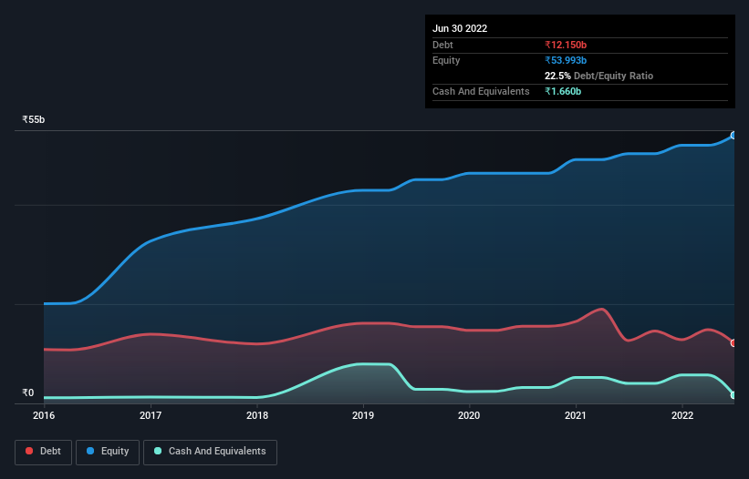Click the teal Cash endpoint marker

click(x=733, y=395)
